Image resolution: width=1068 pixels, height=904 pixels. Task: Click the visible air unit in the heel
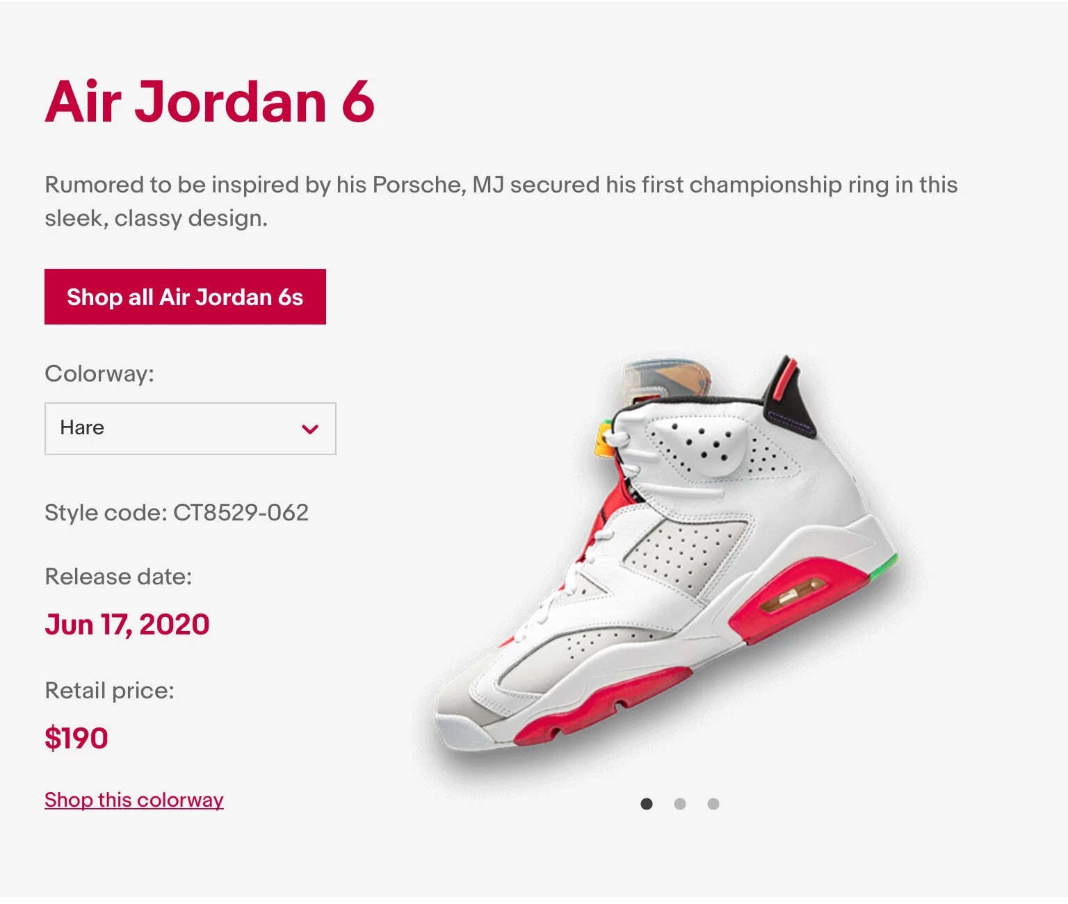click(x=793, y=595)
